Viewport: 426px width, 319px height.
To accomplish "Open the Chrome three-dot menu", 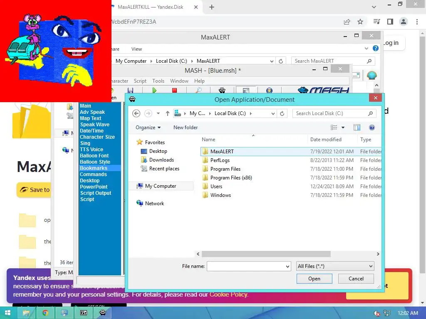I will click(417, 22).
